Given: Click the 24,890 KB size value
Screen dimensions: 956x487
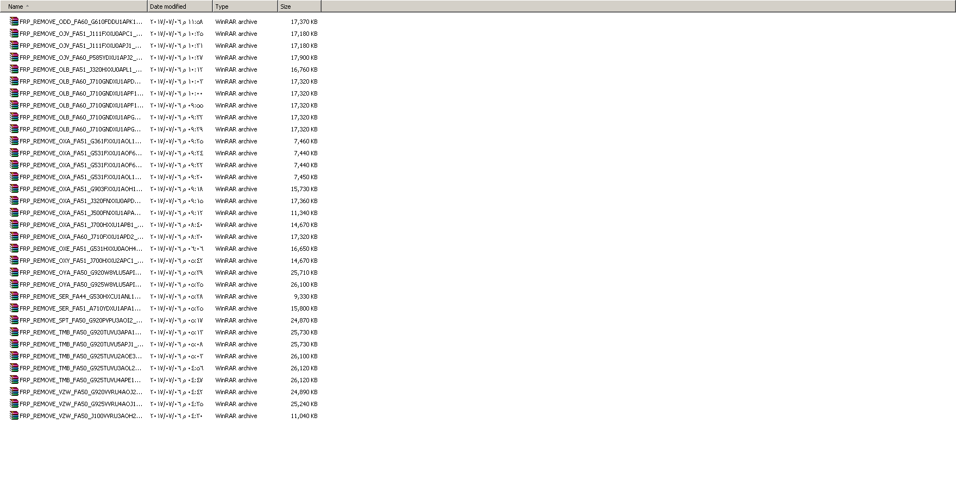Looking at the screenshot, I should pyautogui.click(x=304, y=392).
